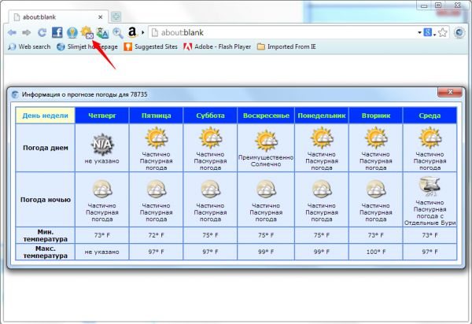Open the Google search engine selector
472x324 pixels.
pos(430,32)
